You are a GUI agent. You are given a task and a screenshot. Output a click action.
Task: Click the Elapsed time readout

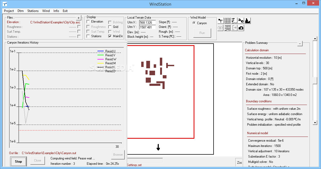click(103, 164)
